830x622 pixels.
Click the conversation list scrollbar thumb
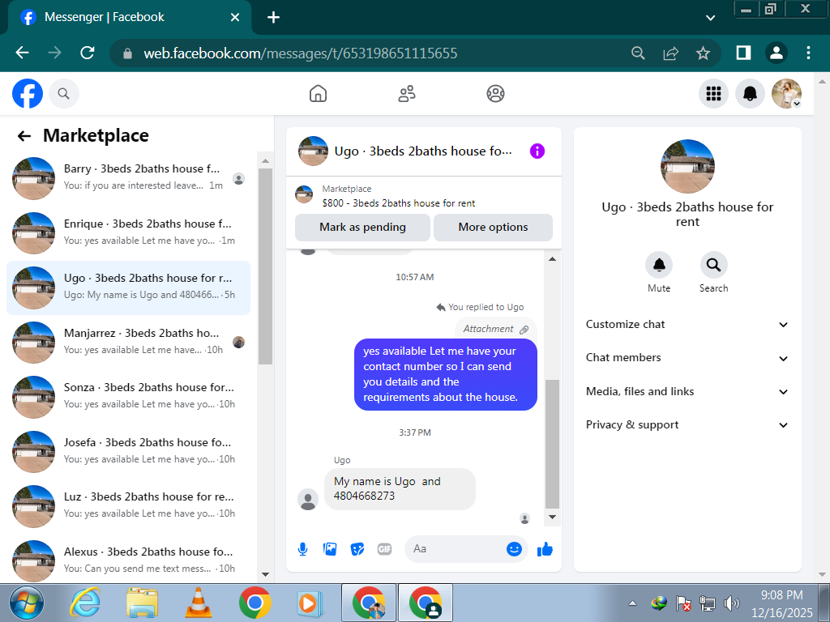(265, 266)
